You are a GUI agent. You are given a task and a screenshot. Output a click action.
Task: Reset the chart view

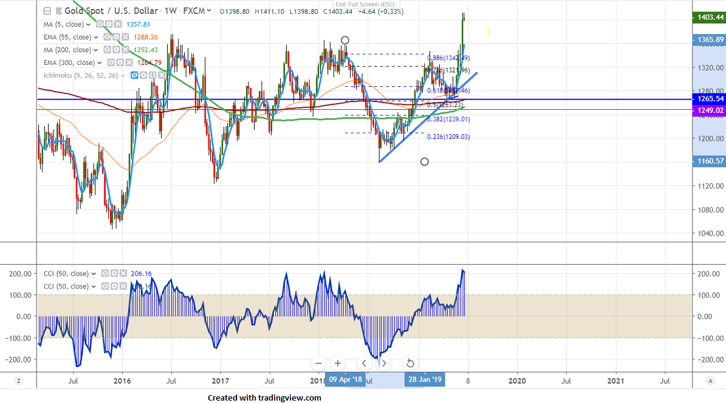(409, 364)
